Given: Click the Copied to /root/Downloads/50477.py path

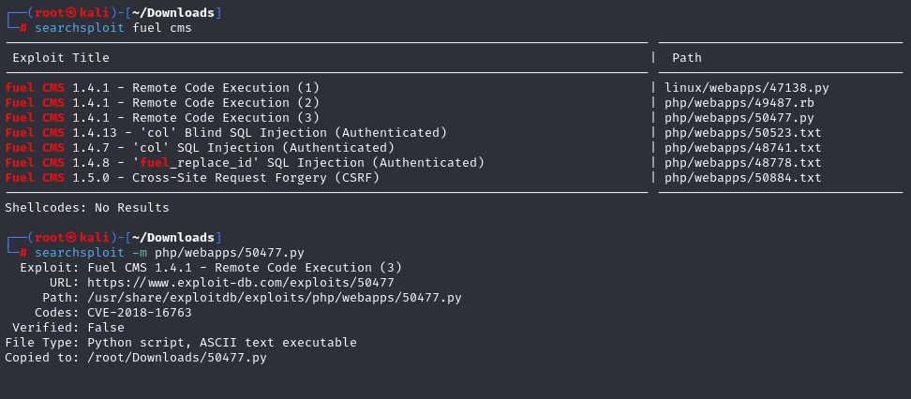Looking at the screenshot, I should 177,358.
